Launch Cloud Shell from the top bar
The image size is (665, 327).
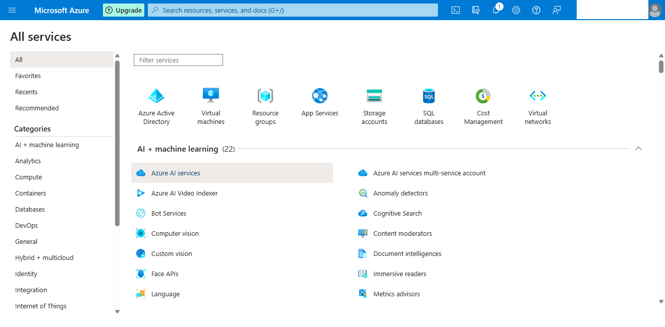pyautogui.click(x=456, y=10)
